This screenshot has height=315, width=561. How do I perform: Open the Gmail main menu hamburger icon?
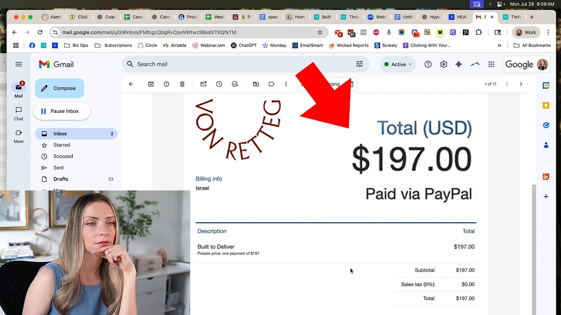18,64
